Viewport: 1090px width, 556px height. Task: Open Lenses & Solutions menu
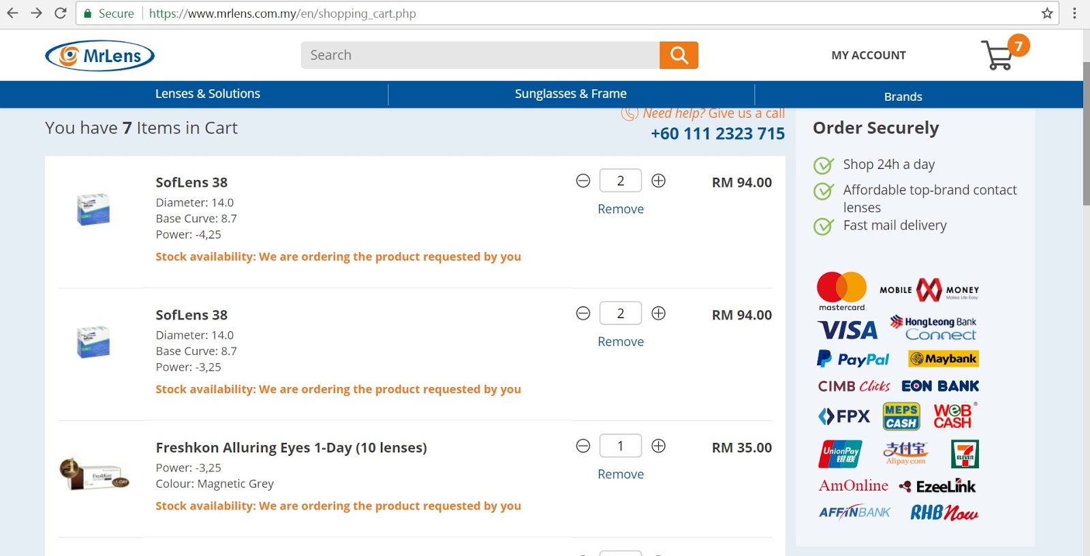click(208, 94)
